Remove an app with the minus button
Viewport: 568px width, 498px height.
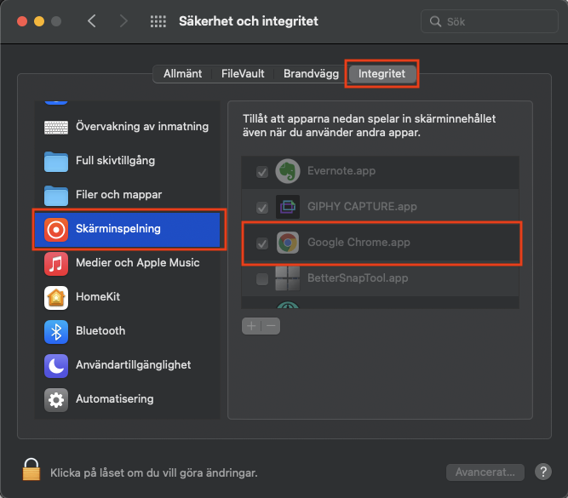(x=271, y=326)
